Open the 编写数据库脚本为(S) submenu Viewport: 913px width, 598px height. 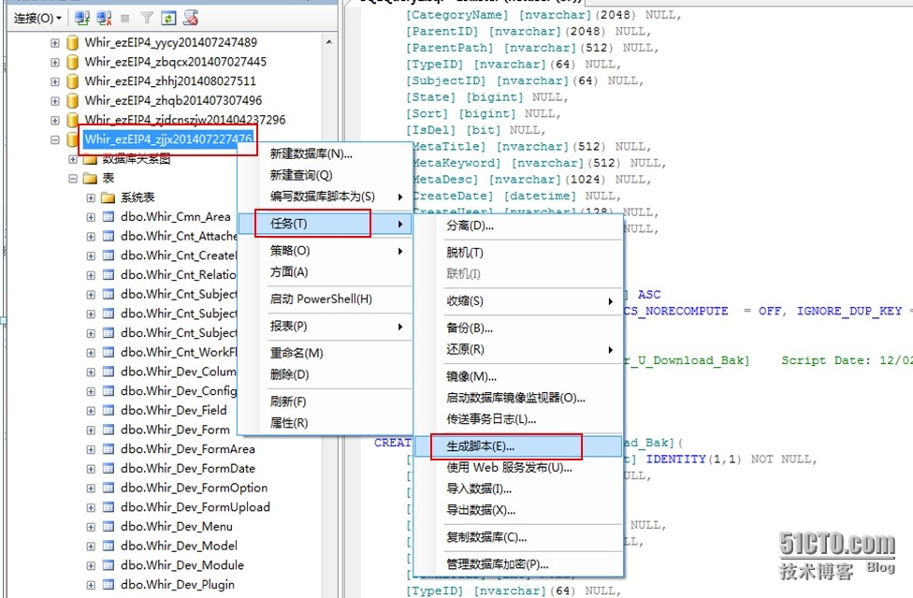[325, 197]
